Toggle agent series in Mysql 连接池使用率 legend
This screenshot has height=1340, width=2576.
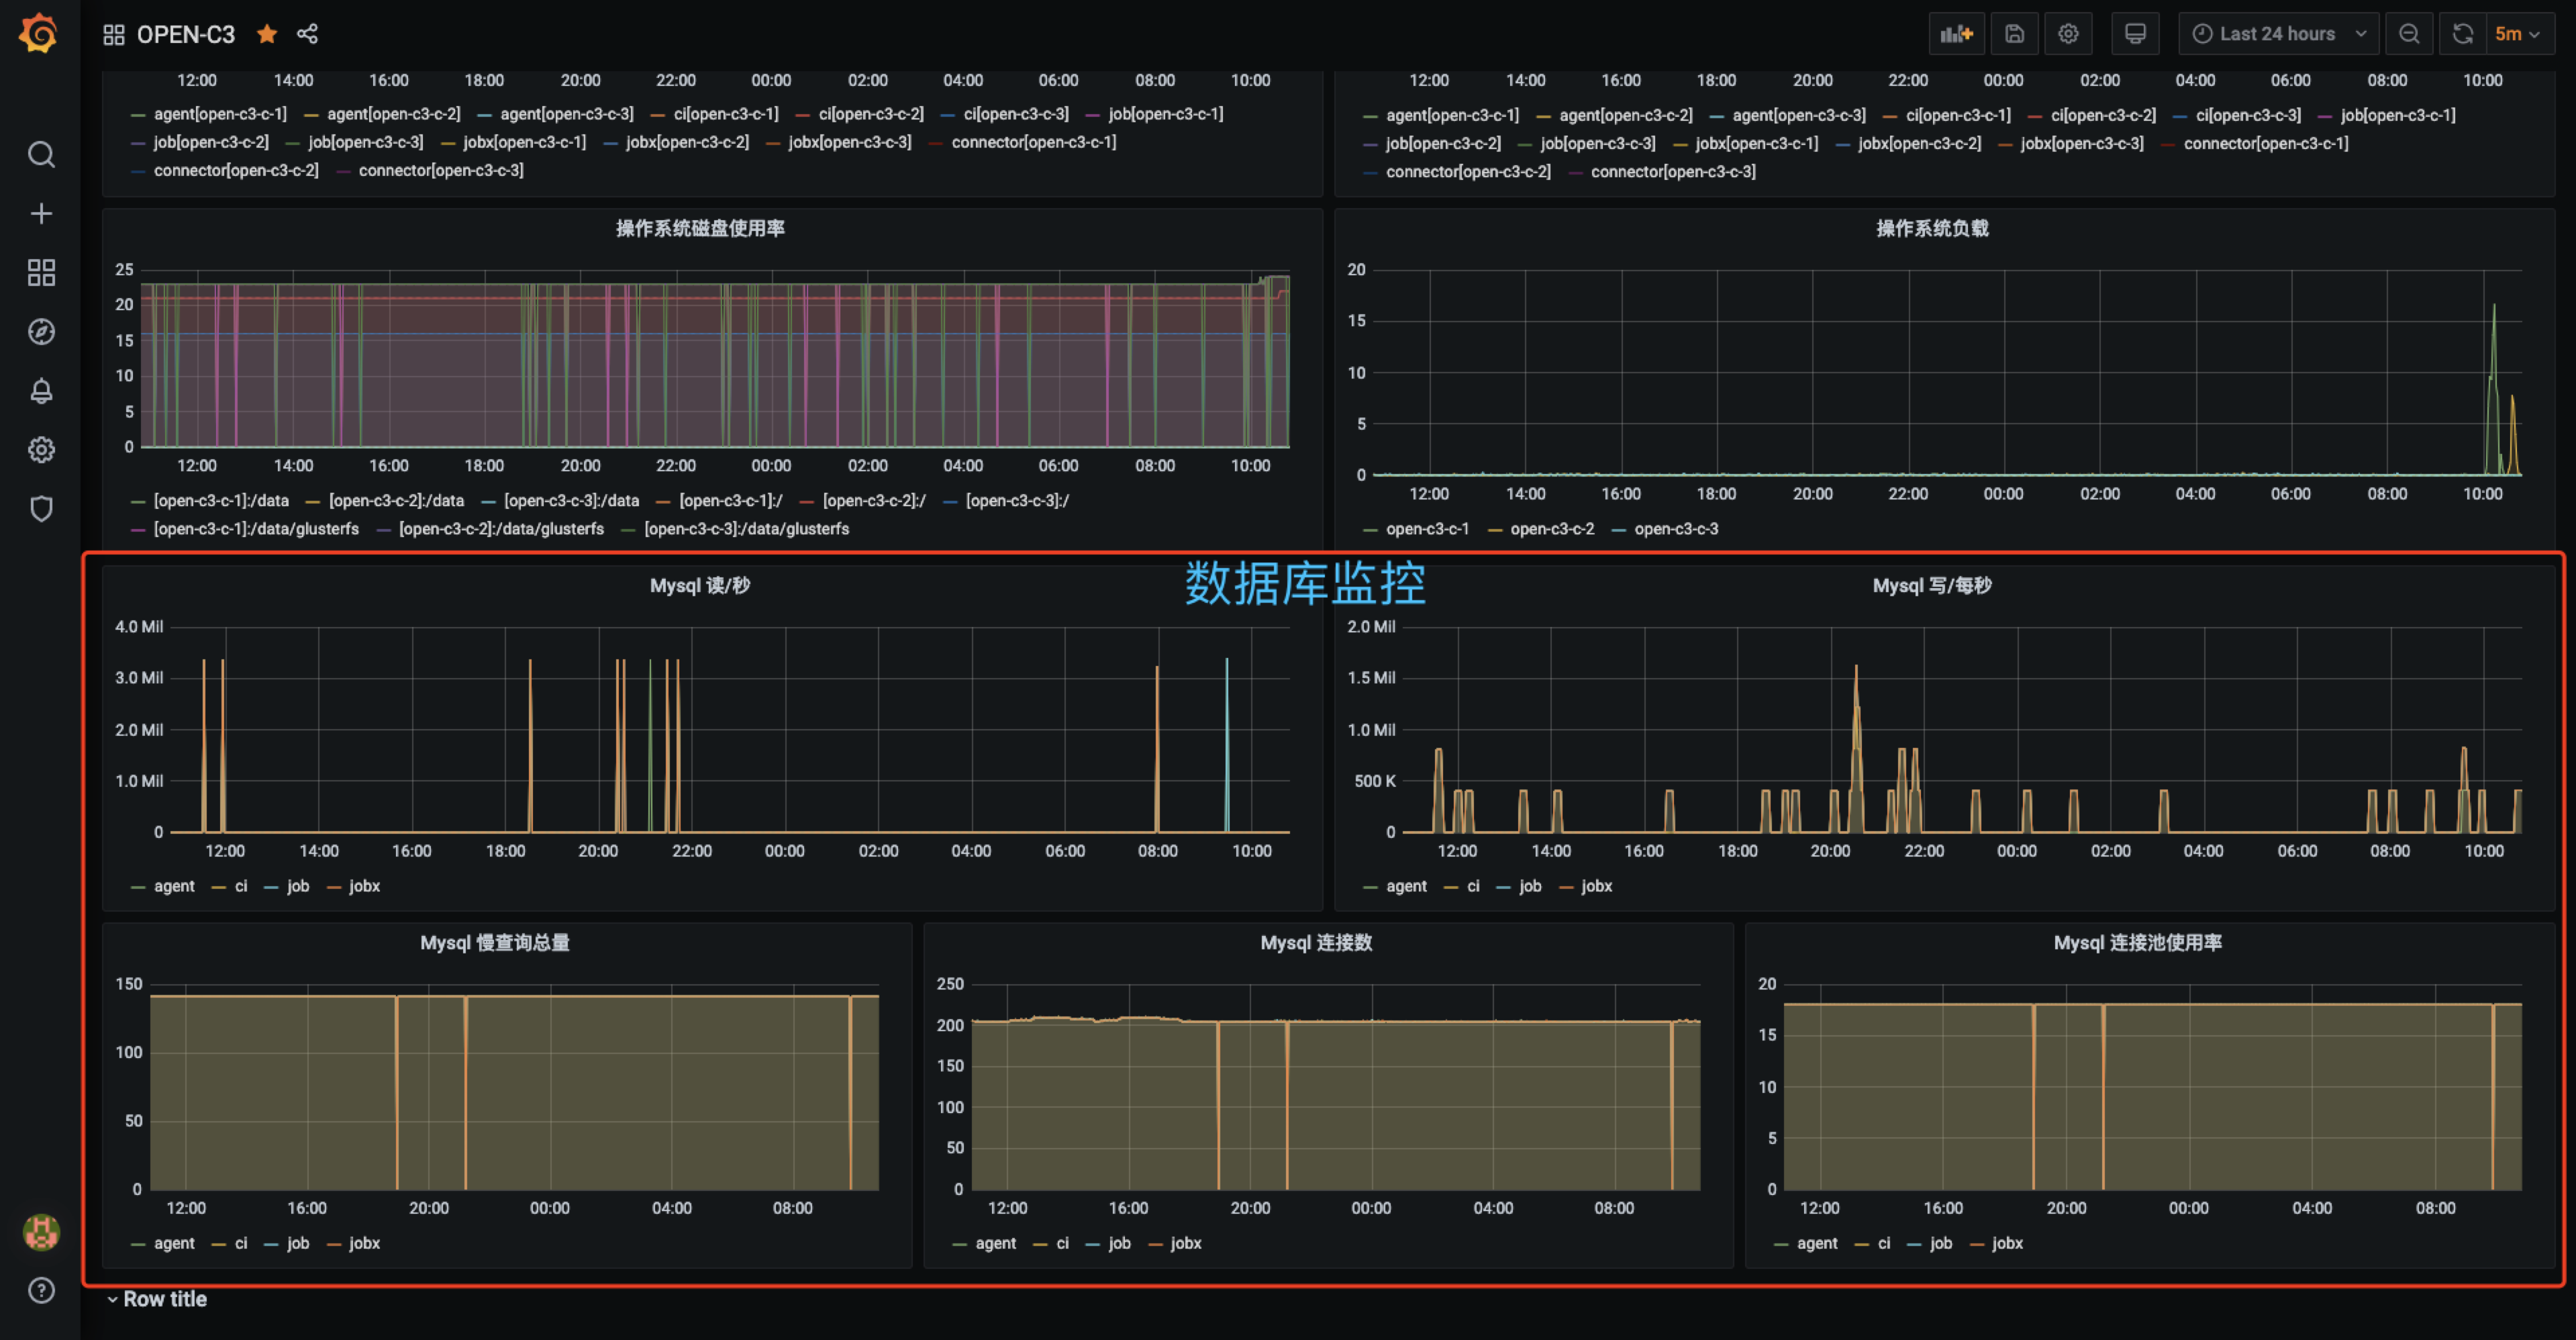pos(1817,1243)
